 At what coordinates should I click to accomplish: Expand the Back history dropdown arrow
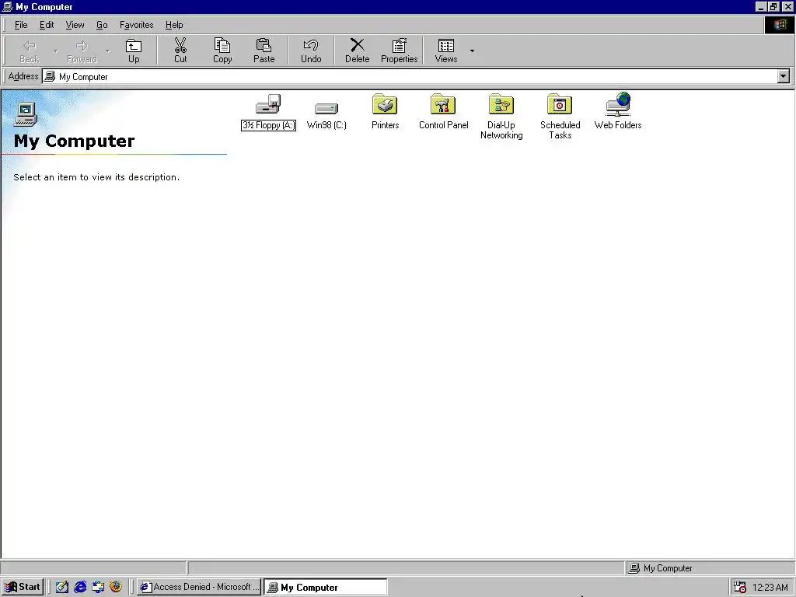pyautogui.click(x=55, y=51)
